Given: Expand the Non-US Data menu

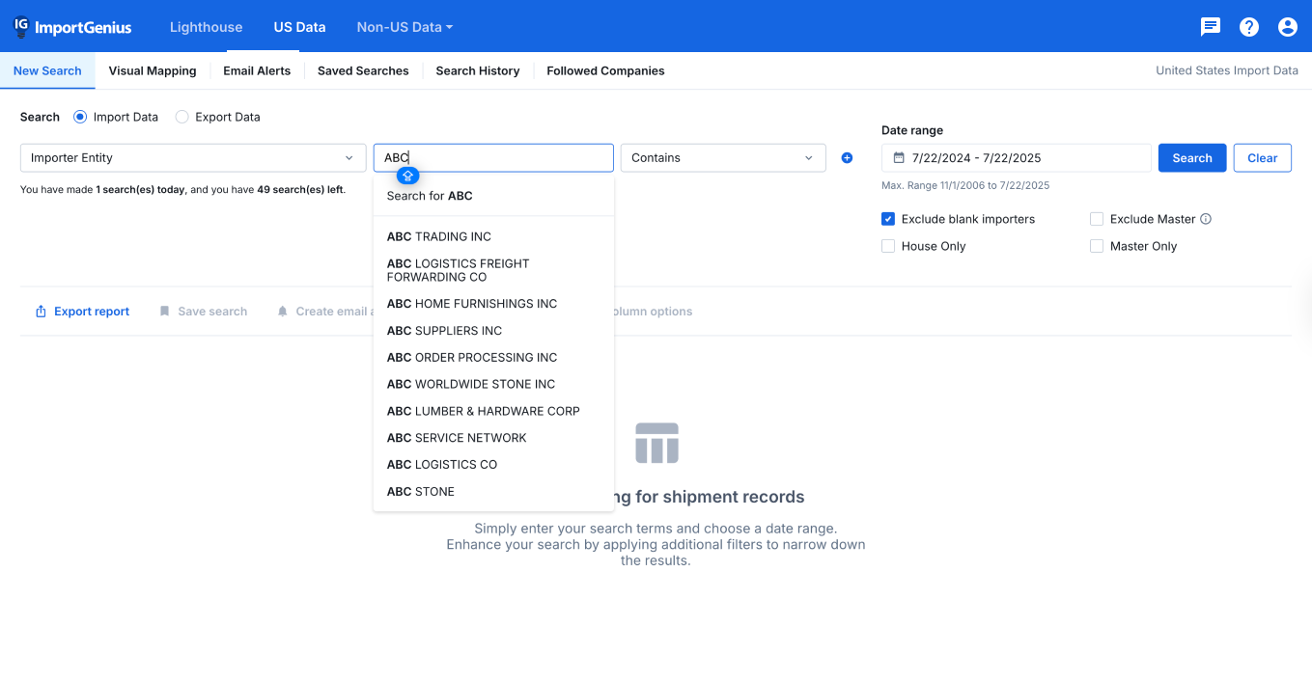Looking at the screenshot, I should [405, 26].
